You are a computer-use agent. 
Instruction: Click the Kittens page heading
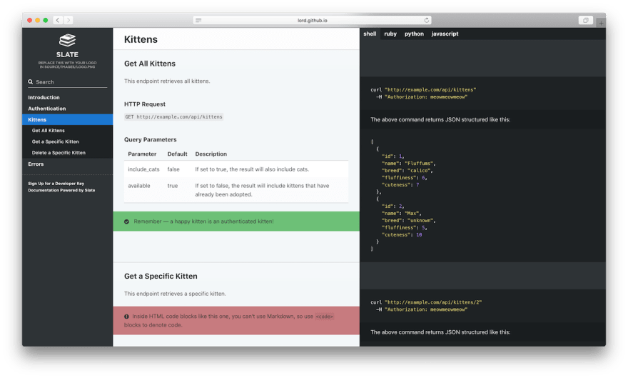pyautogui.click(x=141, y=39)
